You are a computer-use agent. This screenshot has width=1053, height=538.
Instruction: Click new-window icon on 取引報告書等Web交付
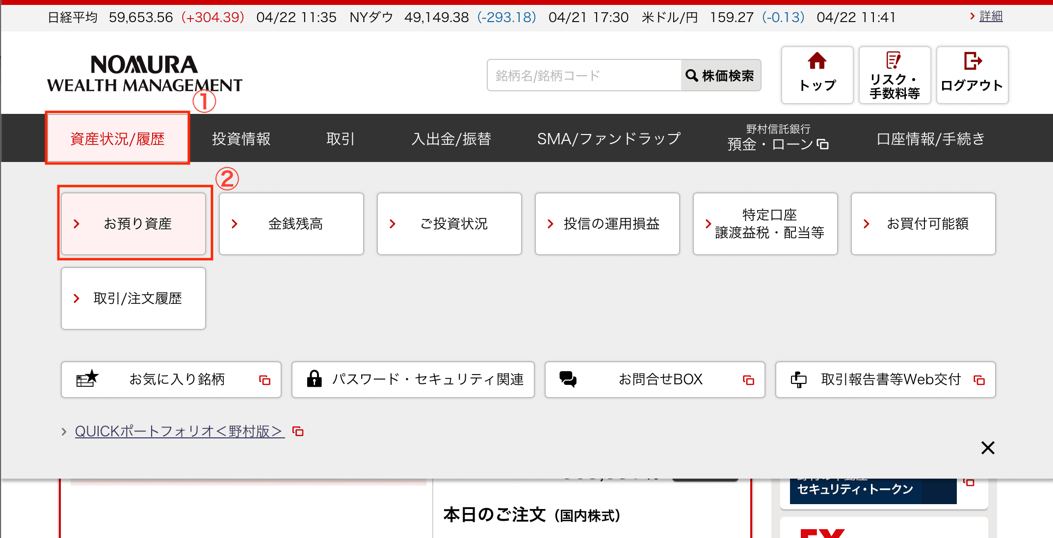click(x=979, y=380)
